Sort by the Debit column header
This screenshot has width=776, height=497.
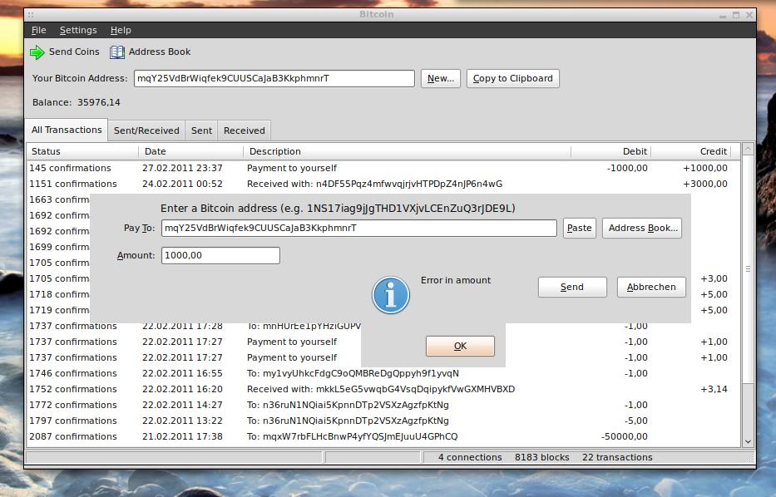pyautogui.click(x=610, y=151)
